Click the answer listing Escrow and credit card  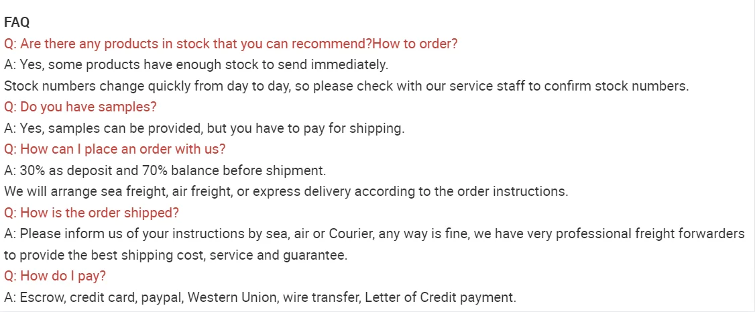pyautogui.click(x=260, y=297)
